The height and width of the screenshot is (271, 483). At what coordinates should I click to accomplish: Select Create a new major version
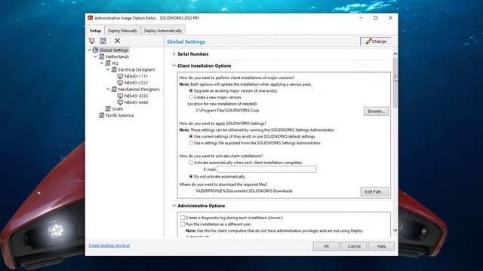191,97
